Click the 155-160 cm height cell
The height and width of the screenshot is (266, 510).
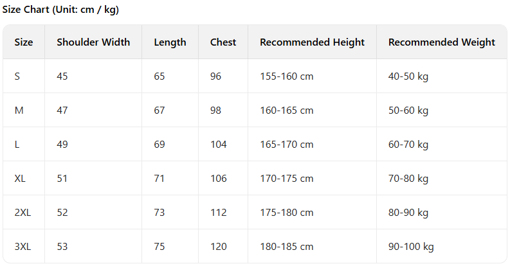tap(286, 76)
